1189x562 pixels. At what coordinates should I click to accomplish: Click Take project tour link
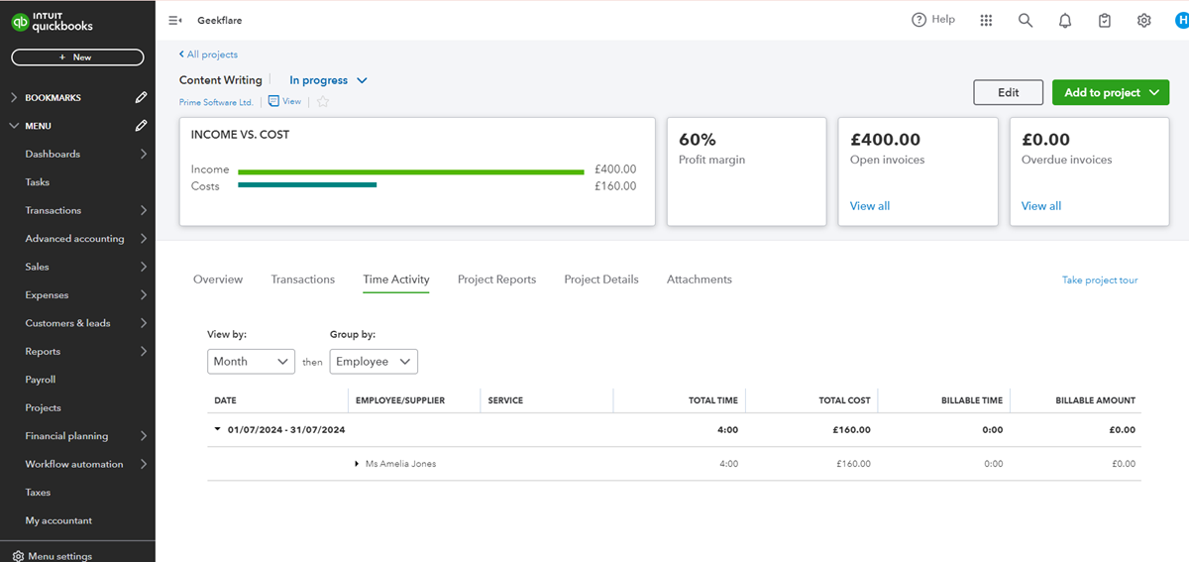(x=1100, y=281)
